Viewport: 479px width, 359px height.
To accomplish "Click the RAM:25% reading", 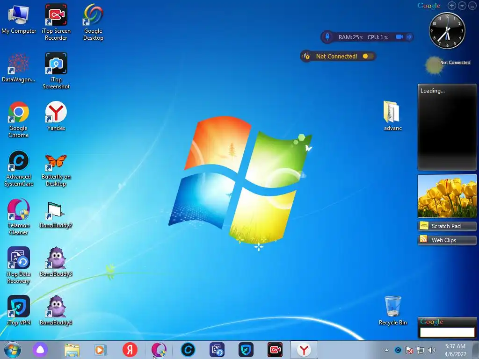I will point(351,37).
